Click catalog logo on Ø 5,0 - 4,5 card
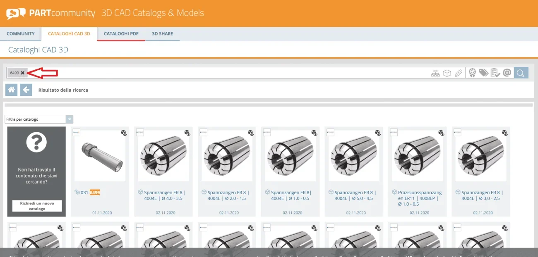538x257 pixels. (x=330, y=133)
